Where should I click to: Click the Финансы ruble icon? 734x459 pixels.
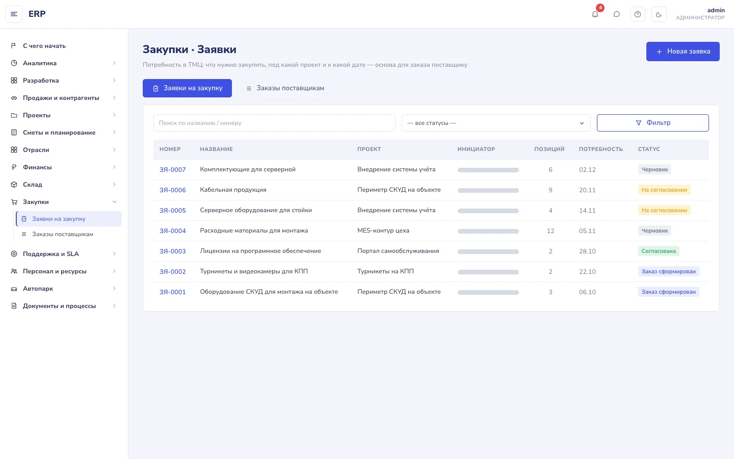[14, 167]
